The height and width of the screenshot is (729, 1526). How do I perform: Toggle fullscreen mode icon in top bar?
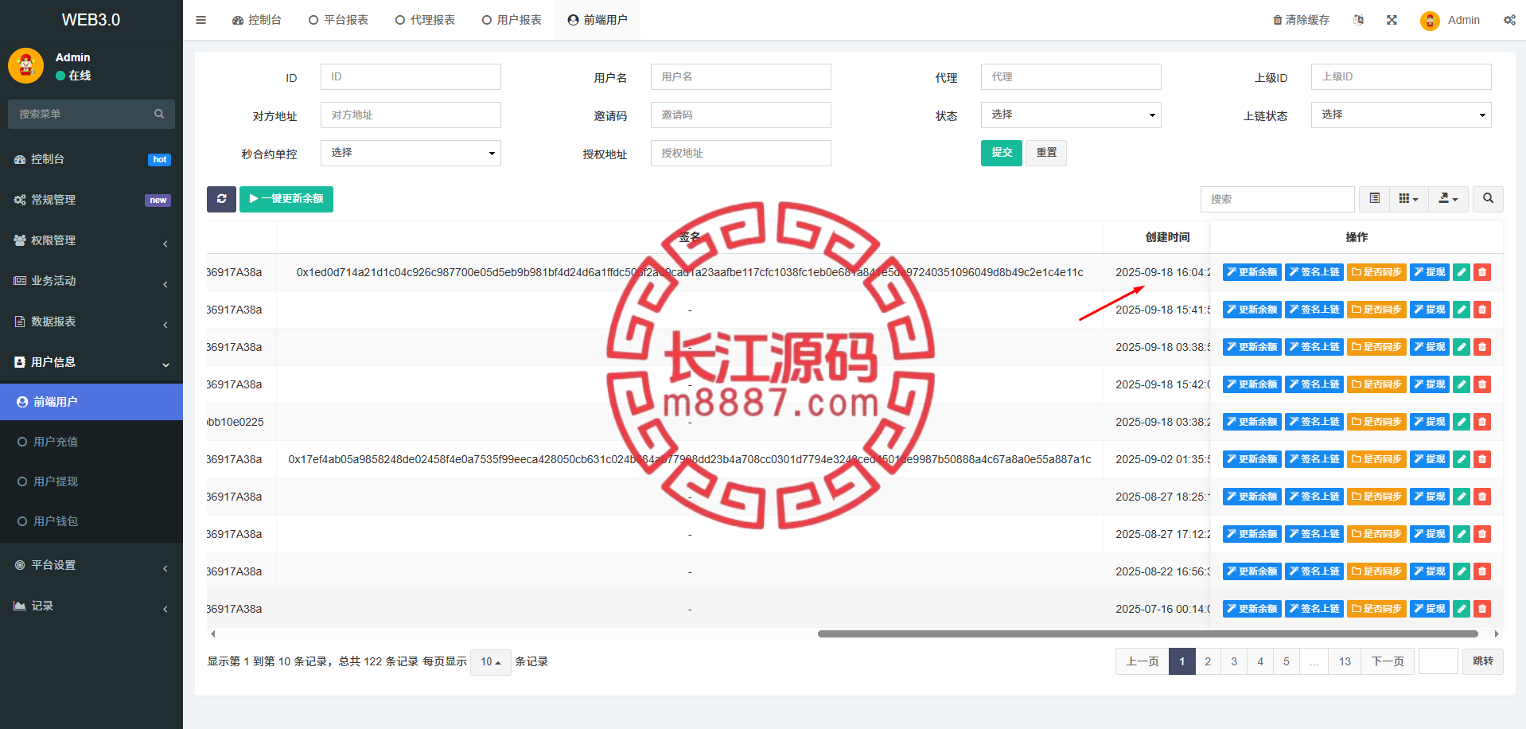coord(1392,20)
